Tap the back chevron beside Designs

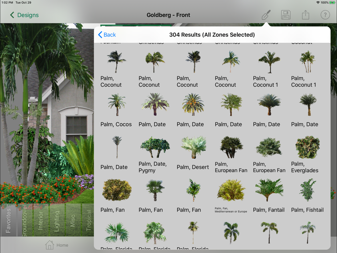click(12, 15)
